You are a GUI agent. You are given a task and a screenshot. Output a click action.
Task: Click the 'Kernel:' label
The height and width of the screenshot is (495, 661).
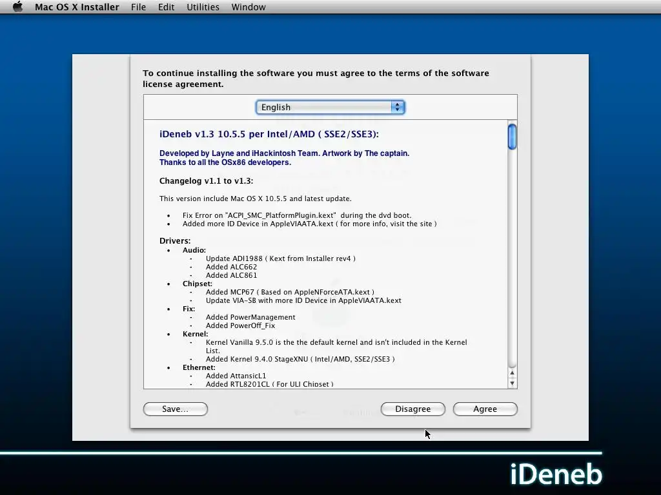click(195, 334)
